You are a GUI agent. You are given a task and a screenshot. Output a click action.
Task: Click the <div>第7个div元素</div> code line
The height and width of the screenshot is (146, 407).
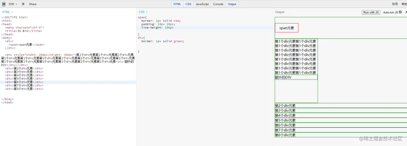pyautogui.click(x=24, y=86)
